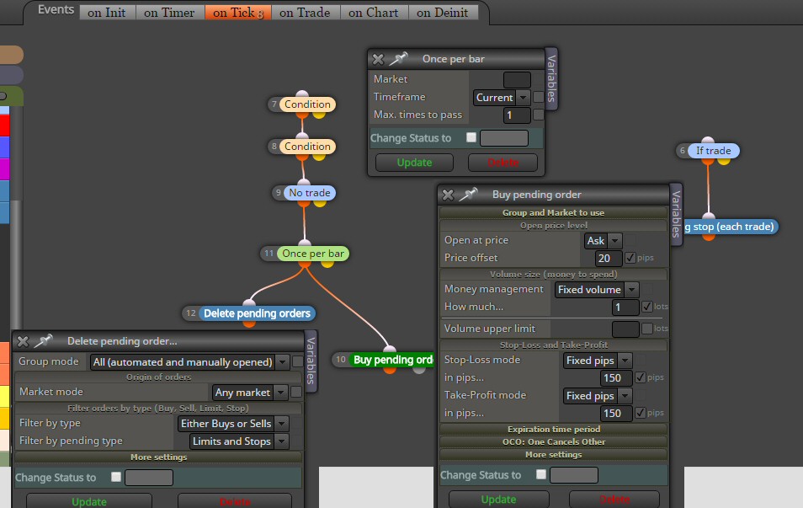Uncheck pips checkbox next to Price offset

(x=630, y=258)
